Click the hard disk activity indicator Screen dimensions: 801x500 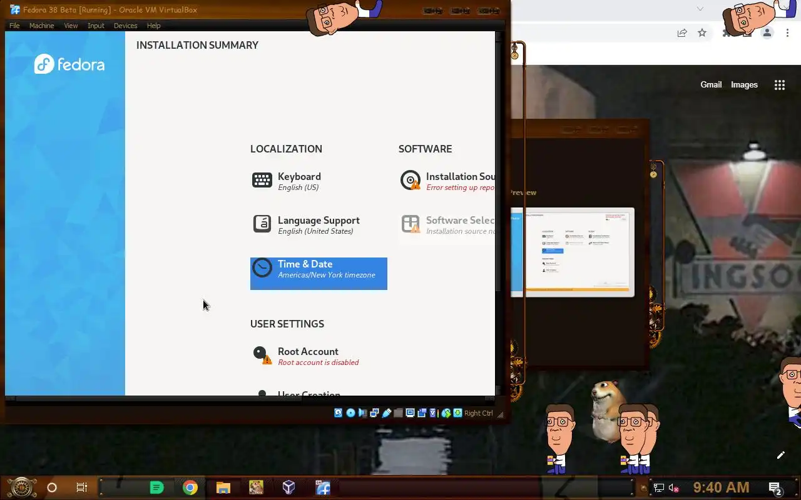click(338, 413)
